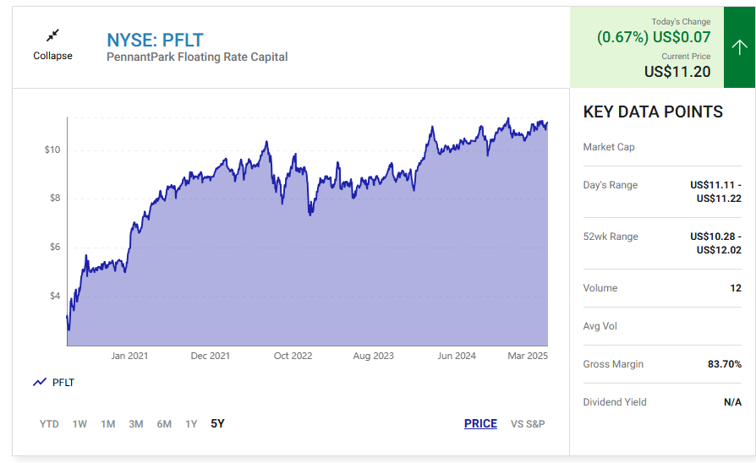
Task: Switch chart to 1W range
Action: 79,424
